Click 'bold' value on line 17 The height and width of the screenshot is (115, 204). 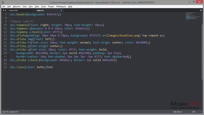tap(102, 50)
